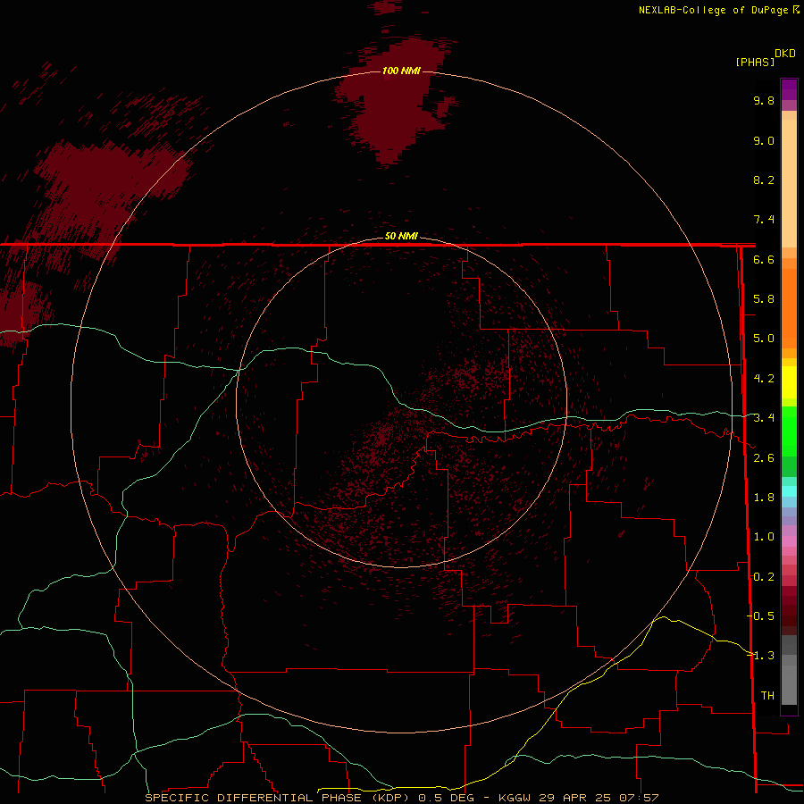Image resolution: width=804 pixels, height=804 pixels.
Task: Click the 2.6 value on the scale
Action: pos(764,458)
